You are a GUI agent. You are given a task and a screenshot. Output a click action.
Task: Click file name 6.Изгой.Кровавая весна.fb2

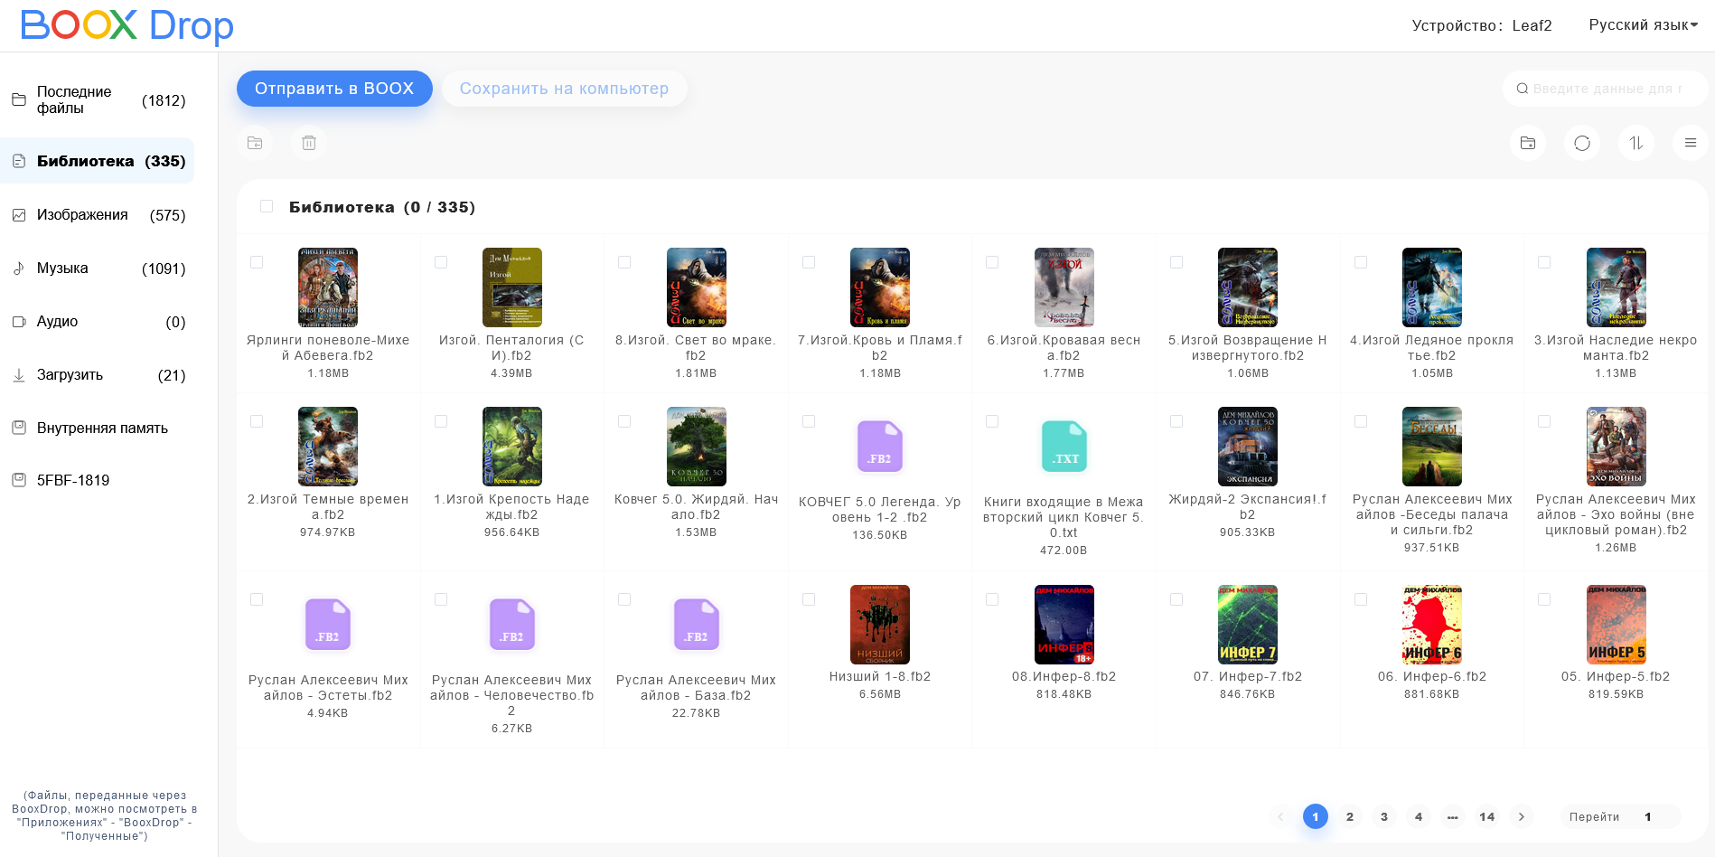pos(1064,348)
